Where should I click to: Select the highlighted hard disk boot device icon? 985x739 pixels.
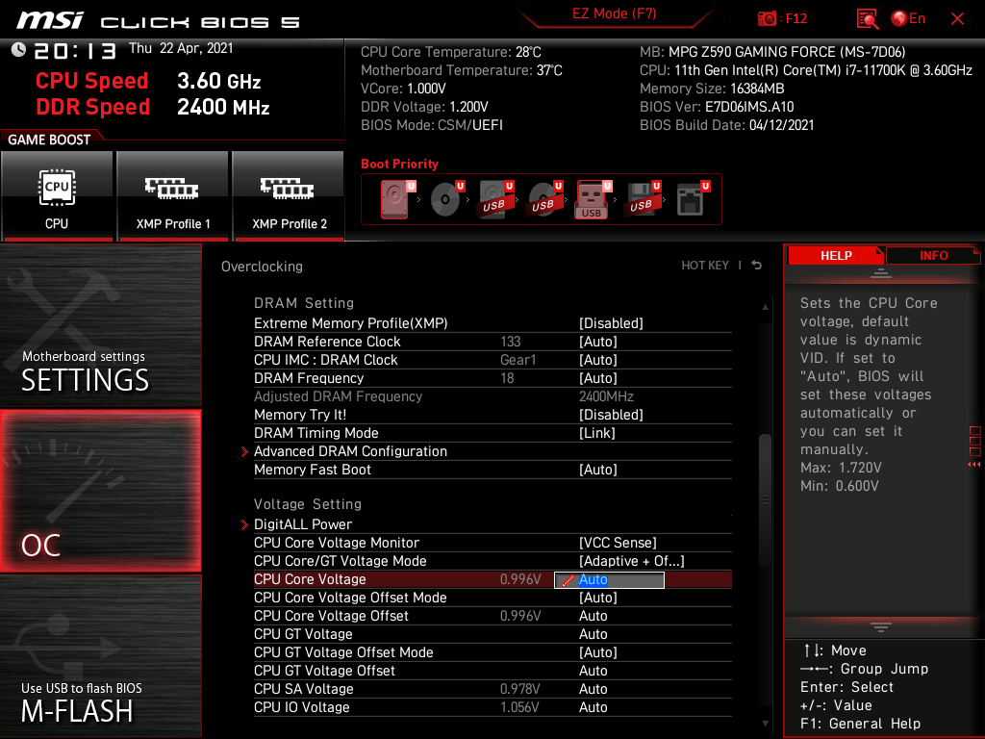coord(397,199)
